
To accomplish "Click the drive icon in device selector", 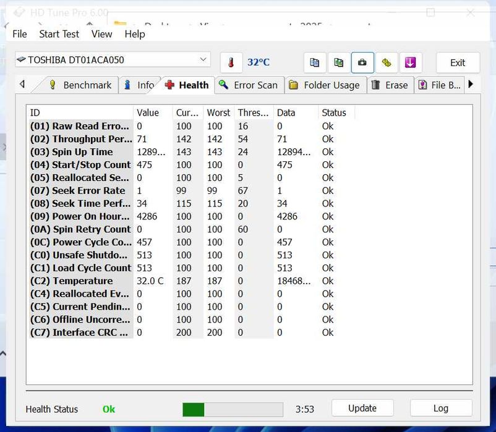I will pyautogui.click(x=21, y=60).
